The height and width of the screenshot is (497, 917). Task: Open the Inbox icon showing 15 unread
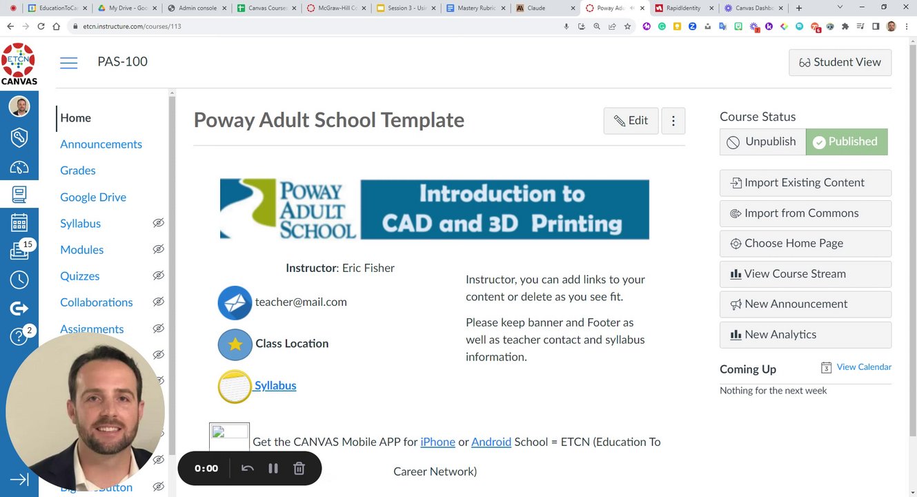tap(19, 251)
